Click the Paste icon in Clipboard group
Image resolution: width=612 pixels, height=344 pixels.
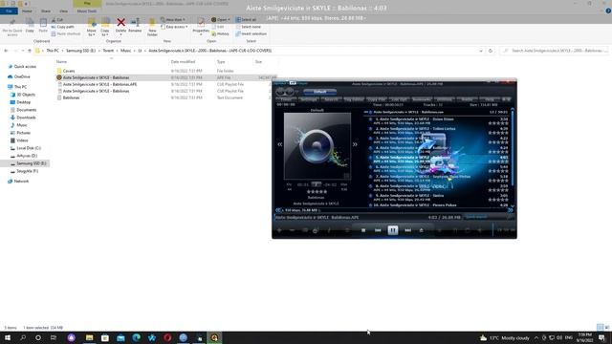point(43,26)
